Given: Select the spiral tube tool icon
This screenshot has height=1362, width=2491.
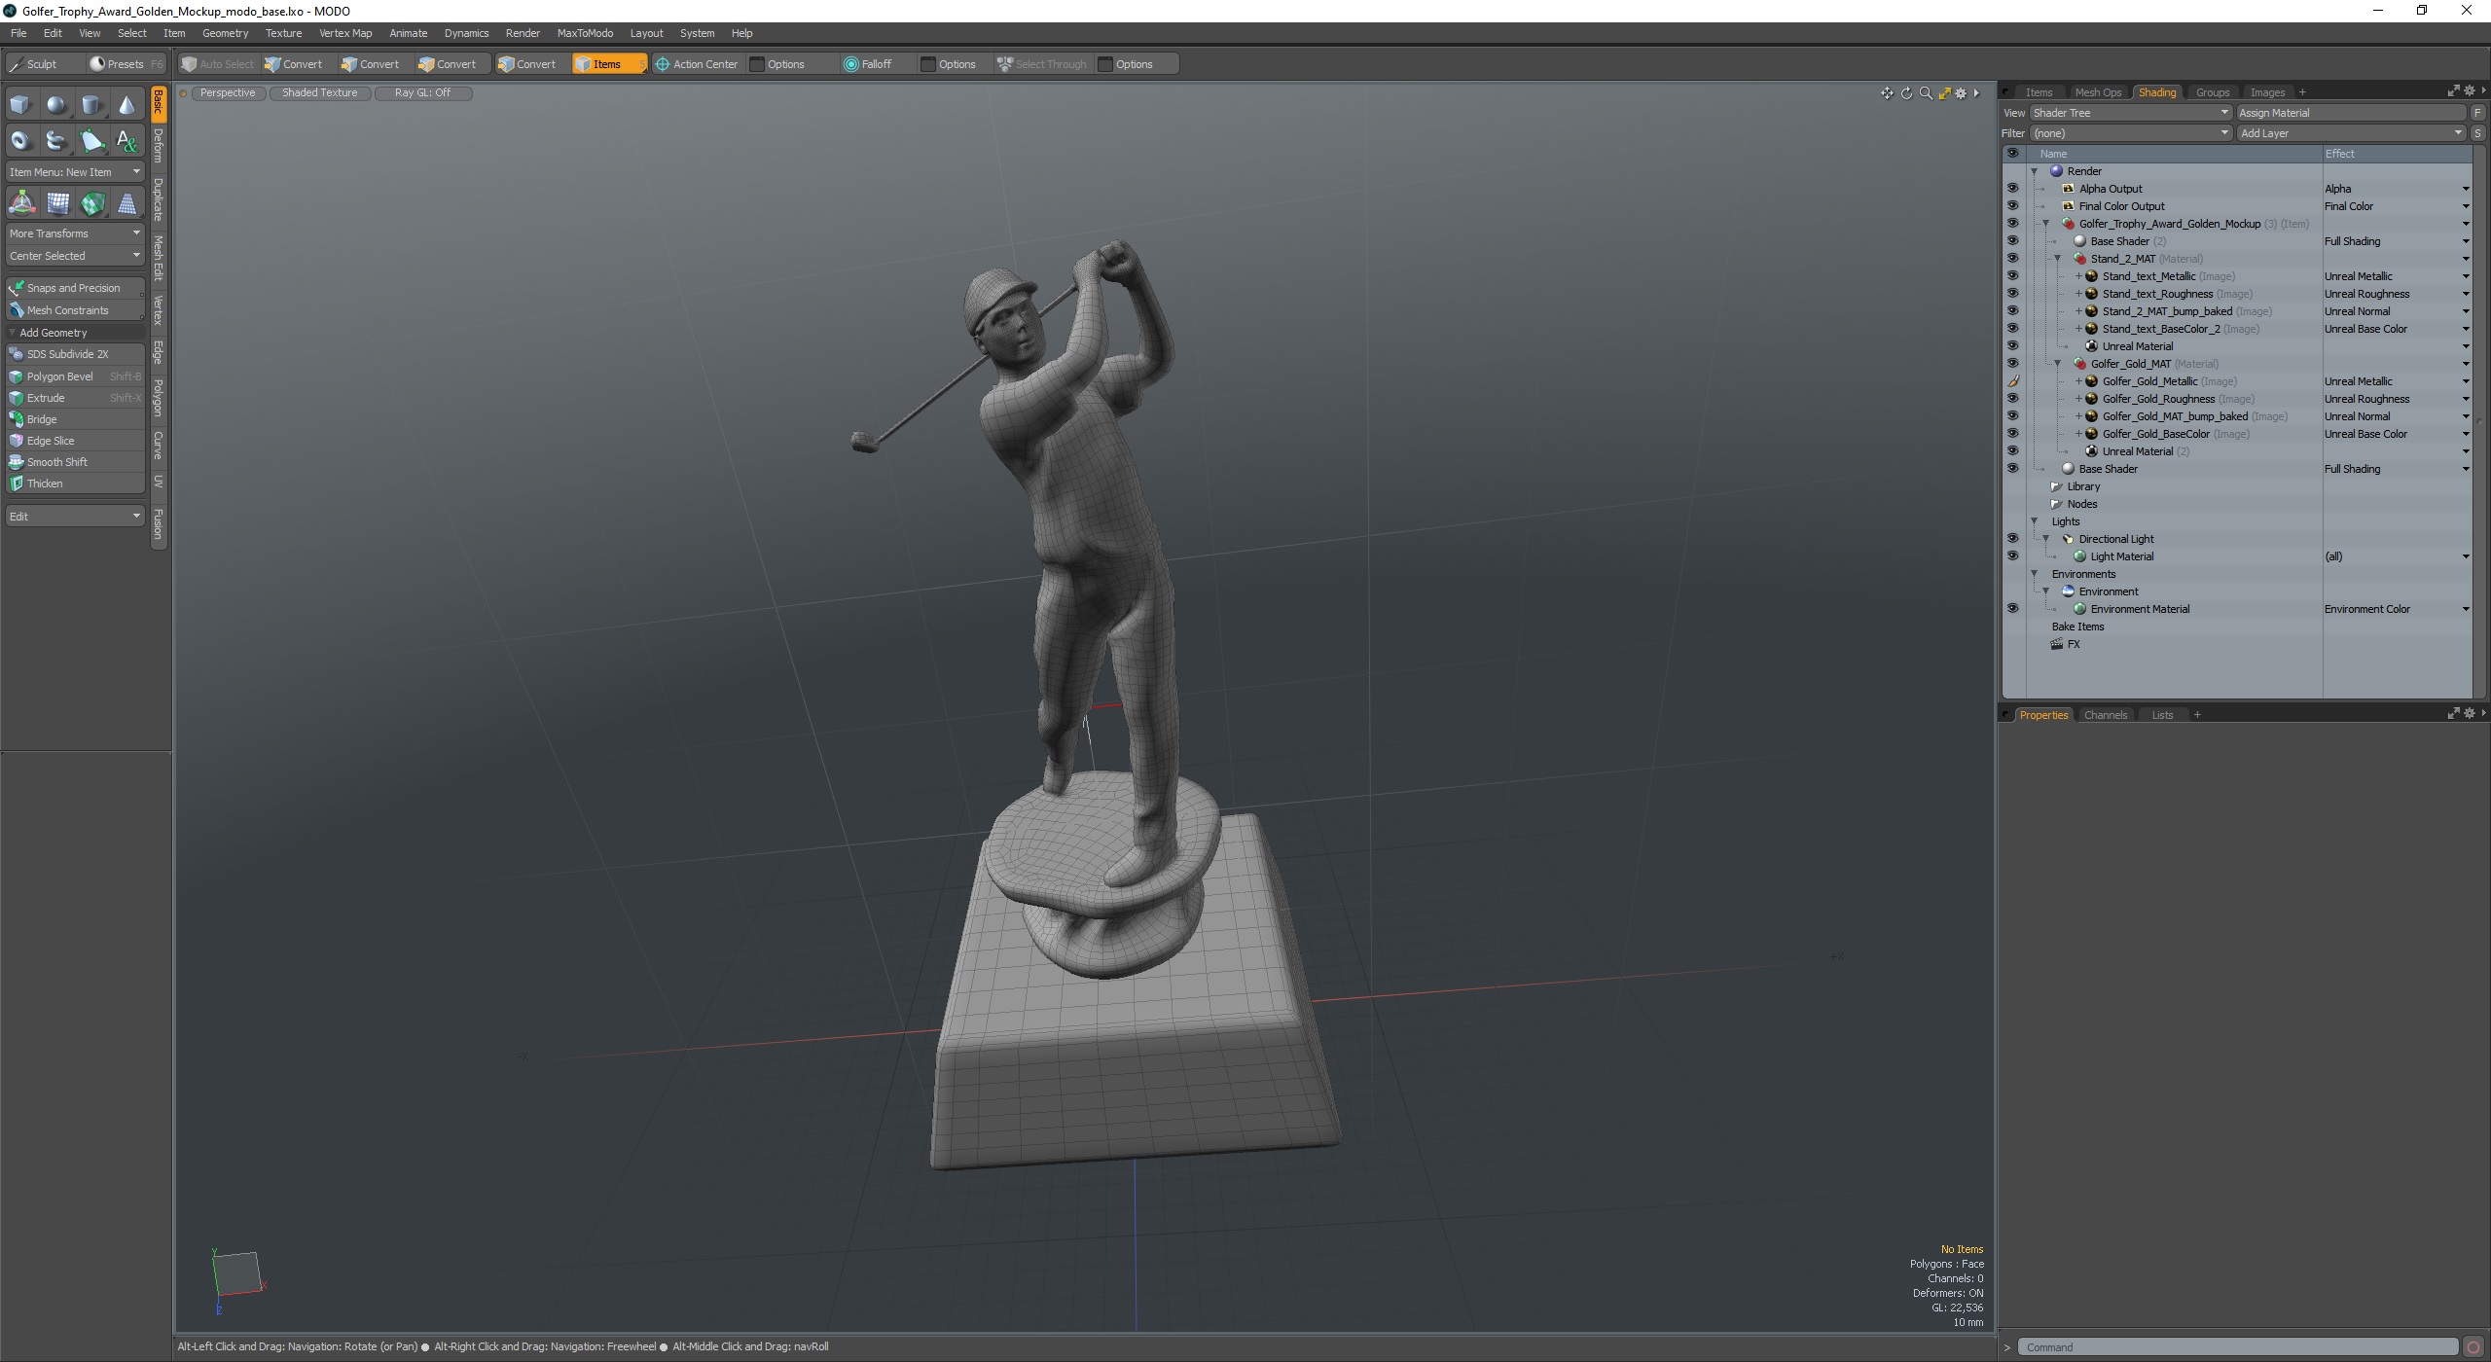Looking at the screenshot, I should (56, 141).
